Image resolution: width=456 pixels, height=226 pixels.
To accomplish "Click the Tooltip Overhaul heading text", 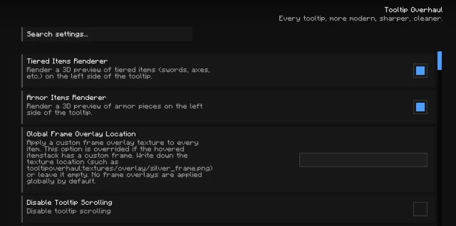I will pos(414,10).
